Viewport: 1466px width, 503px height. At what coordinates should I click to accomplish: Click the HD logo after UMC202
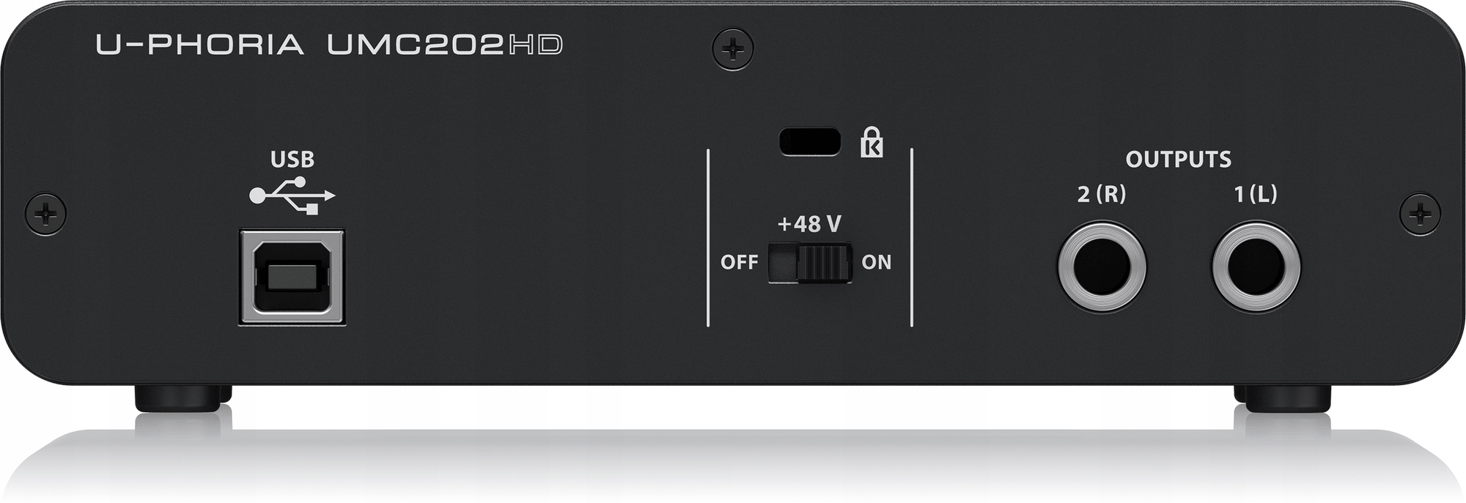536,45
